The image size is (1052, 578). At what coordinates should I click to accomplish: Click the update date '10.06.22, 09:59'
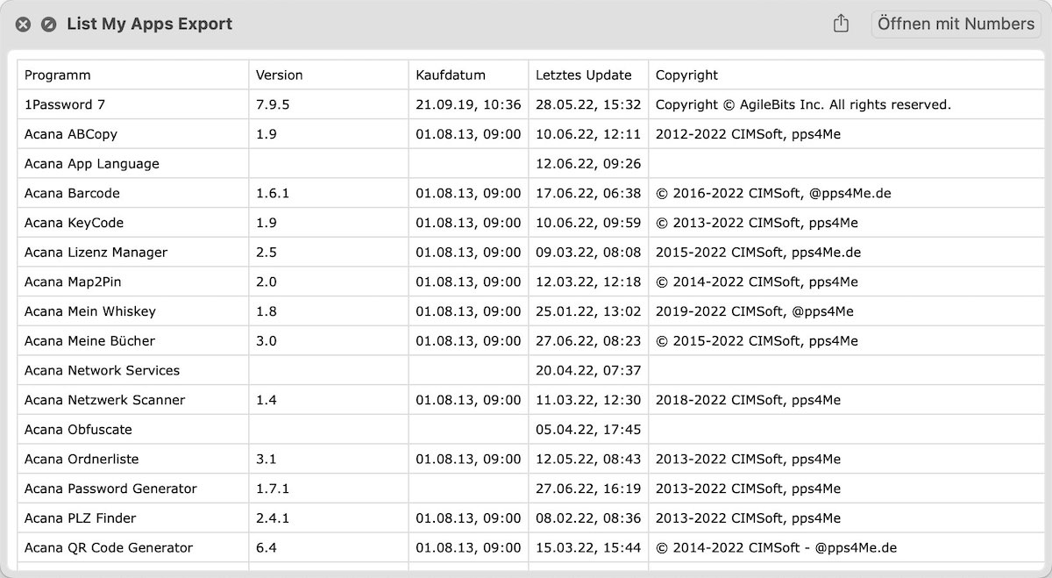coord(588,223)
